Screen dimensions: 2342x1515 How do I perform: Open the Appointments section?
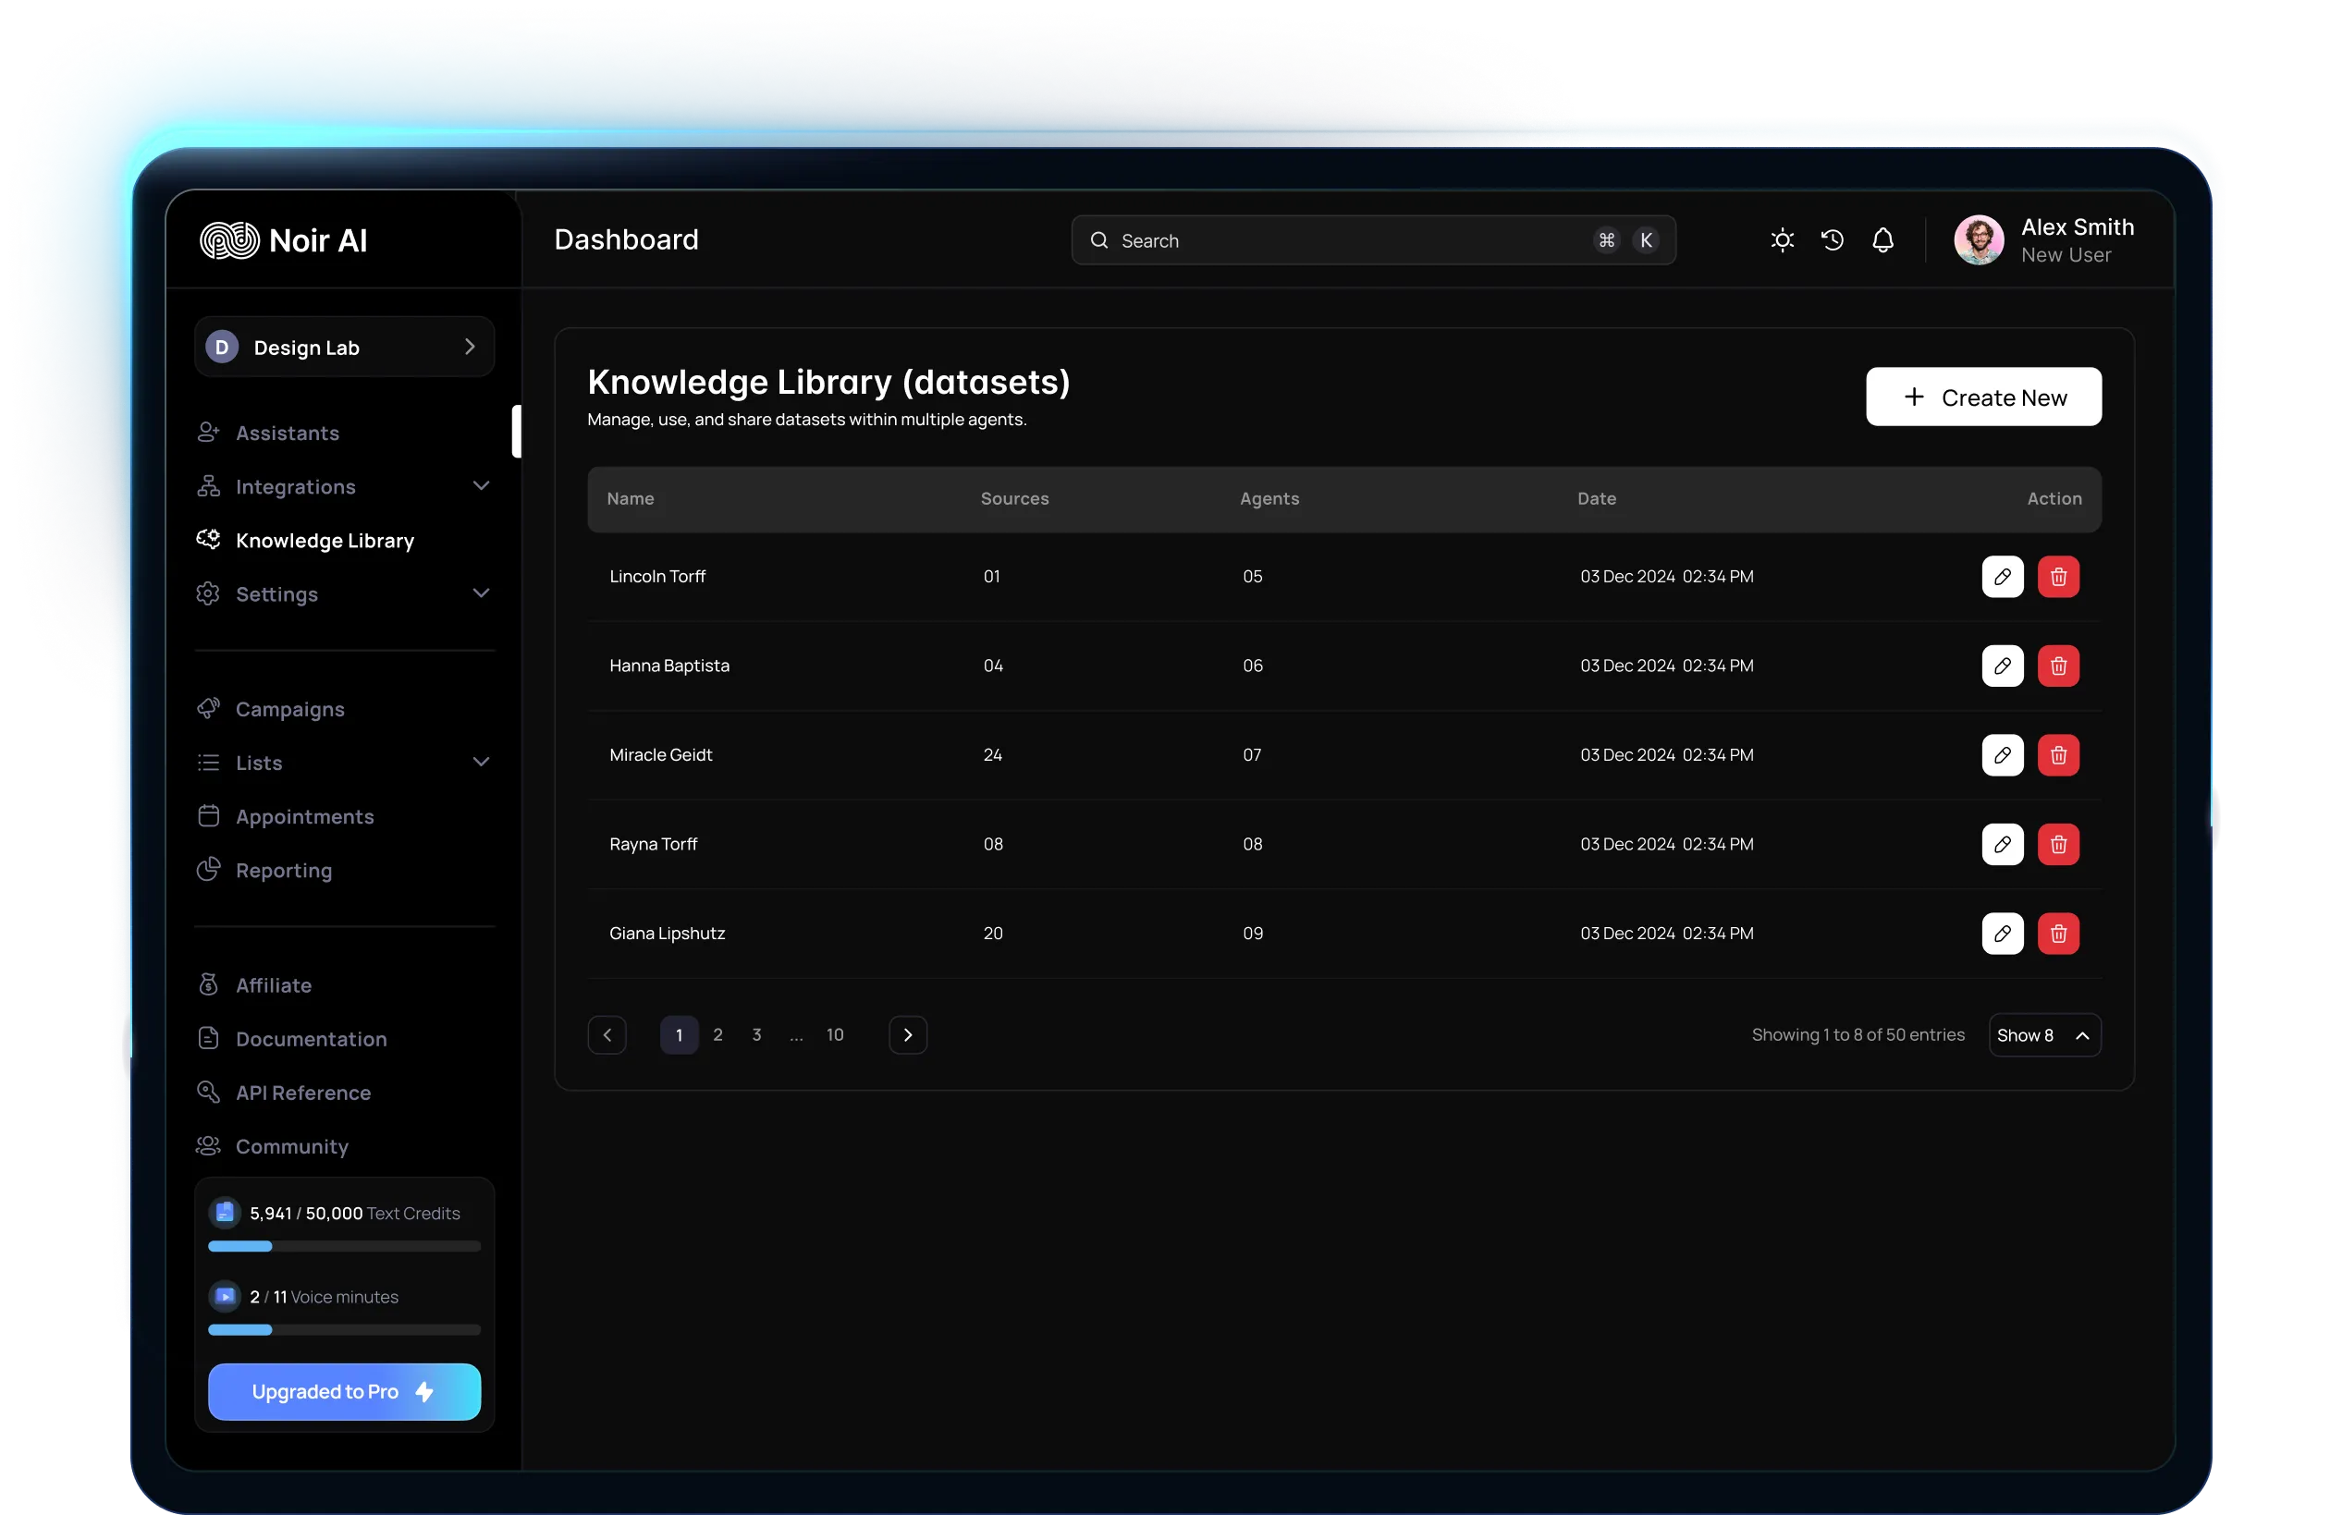pos(303,815)
